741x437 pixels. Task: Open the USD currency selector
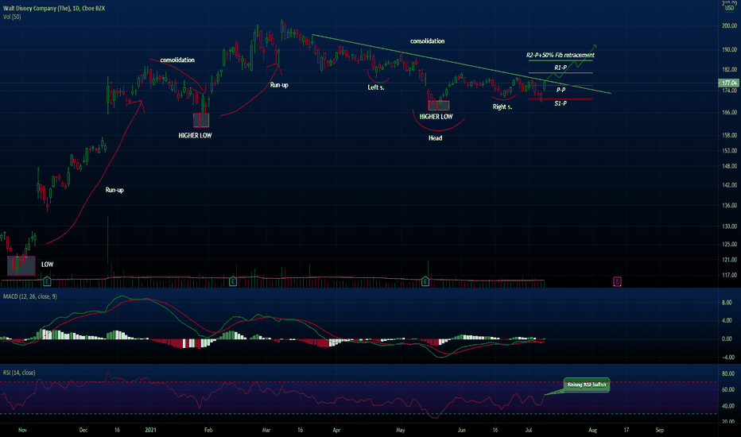730,8
